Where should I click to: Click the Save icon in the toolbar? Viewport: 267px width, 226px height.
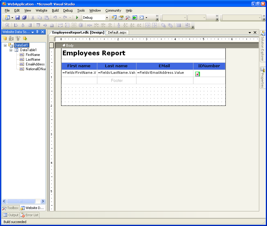[18, 18]
